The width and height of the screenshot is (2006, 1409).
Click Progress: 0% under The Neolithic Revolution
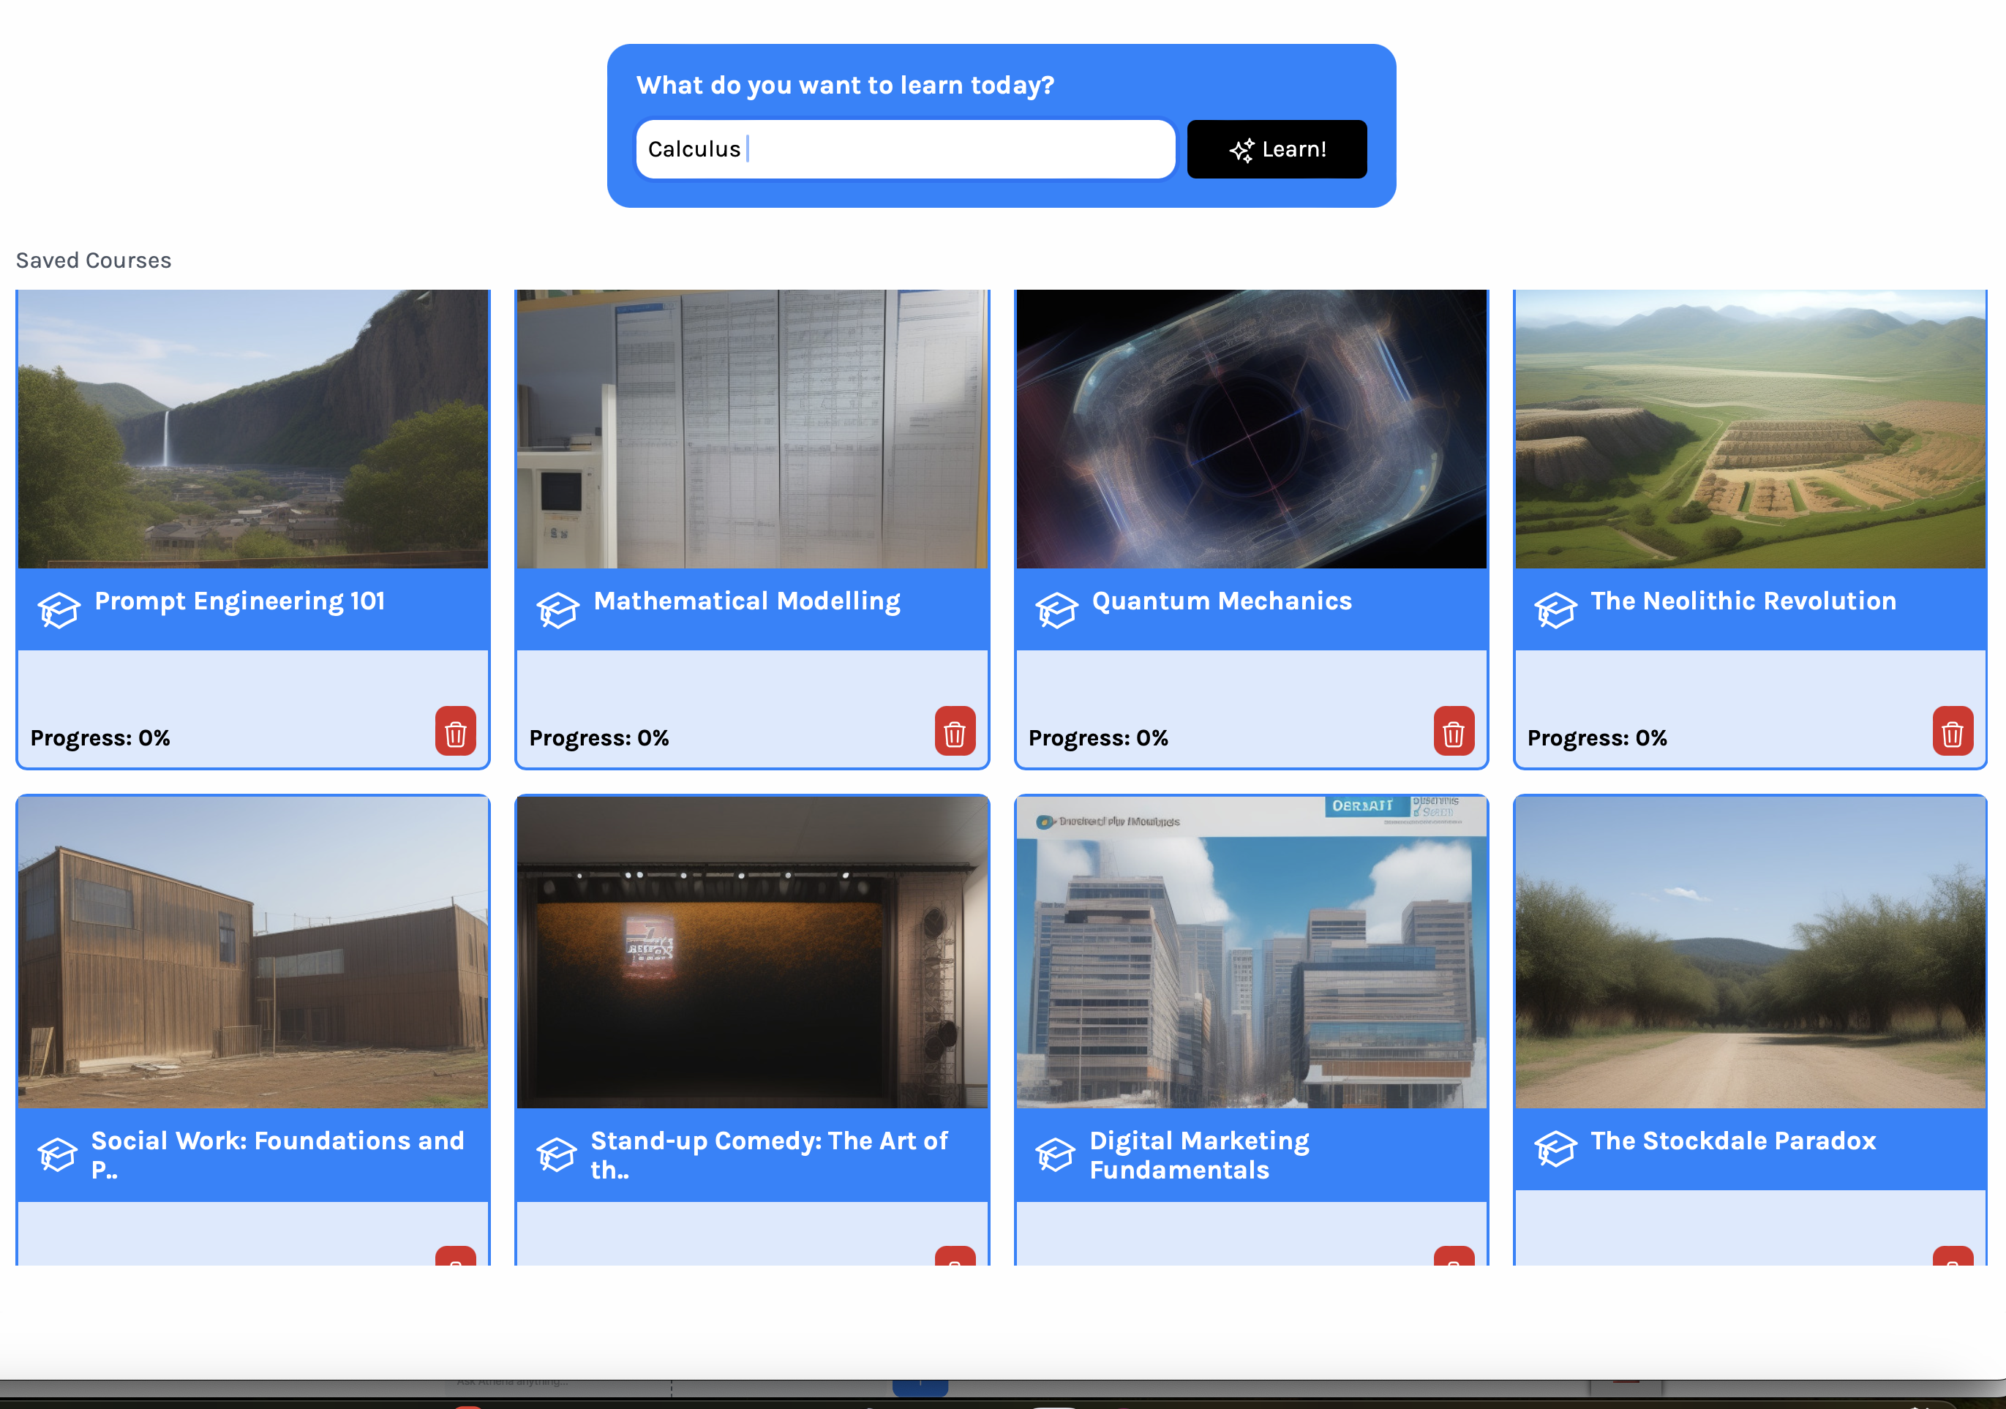1597,738
